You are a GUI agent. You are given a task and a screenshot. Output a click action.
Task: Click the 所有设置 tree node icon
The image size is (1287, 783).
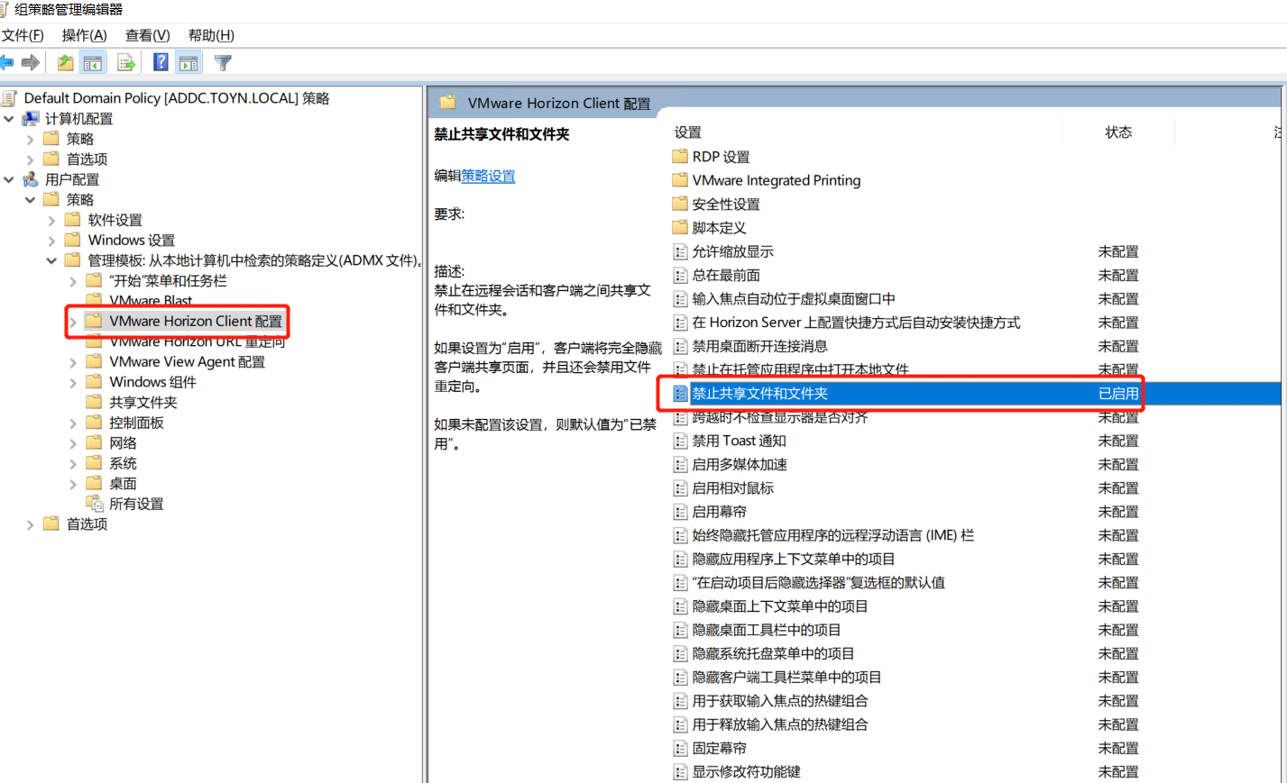(x=95, y=504)
